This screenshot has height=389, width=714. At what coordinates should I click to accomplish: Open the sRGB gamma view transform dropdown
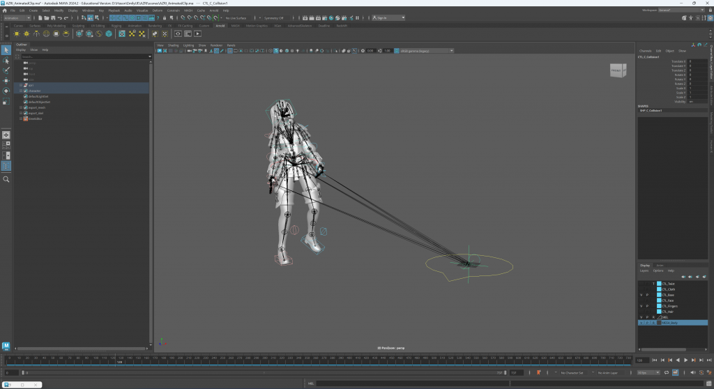[424, 50]
